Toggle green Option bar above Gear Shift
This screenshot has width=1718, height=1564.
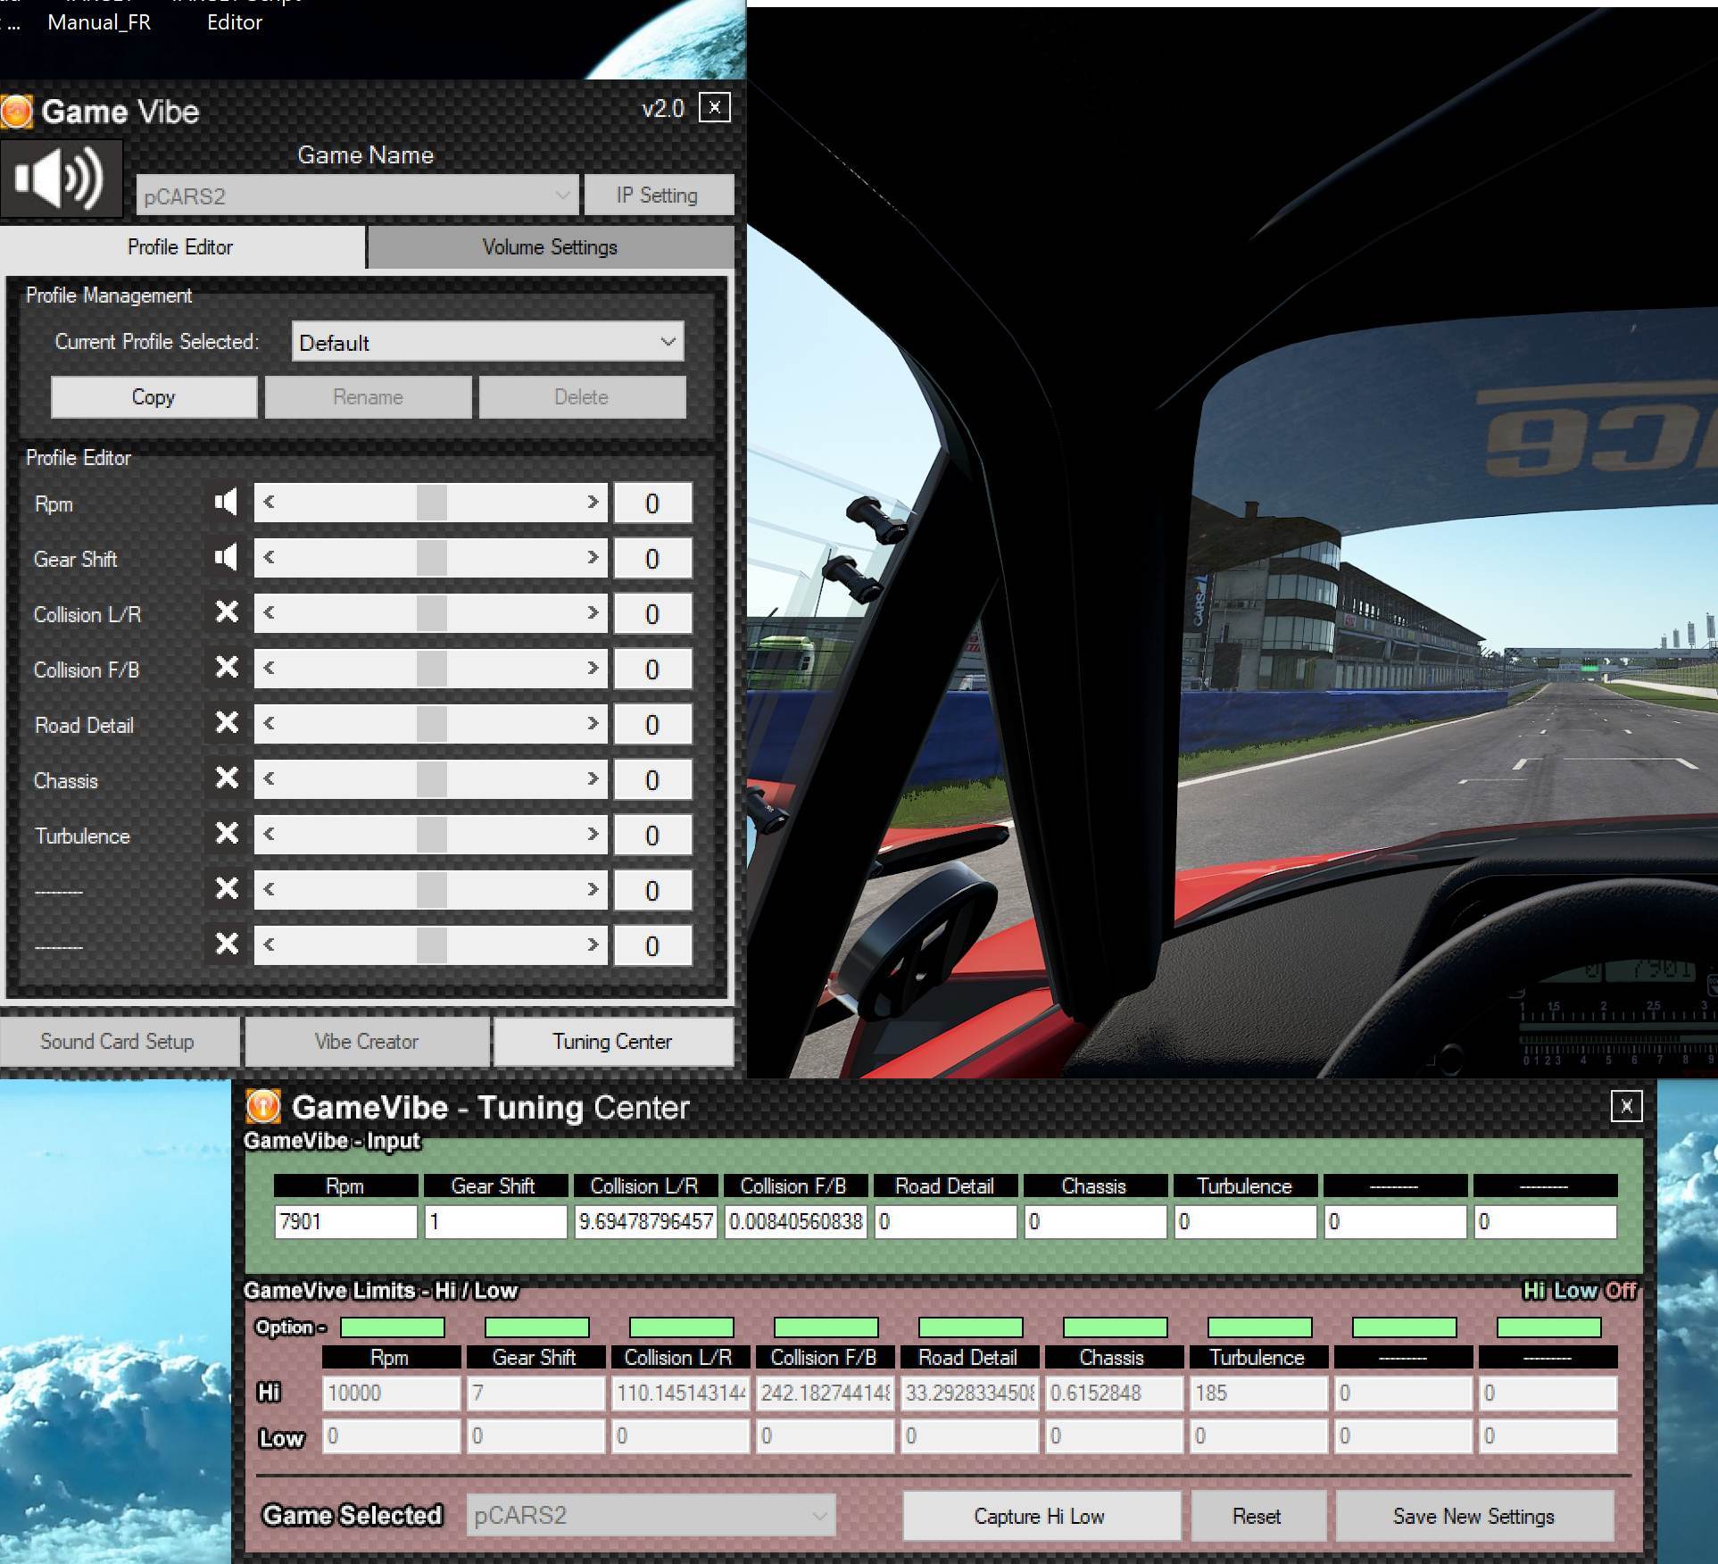tap(536, 1327)
